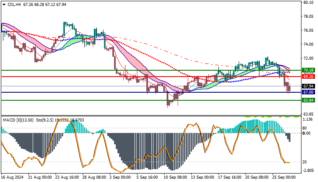Click the 80.10 price axis value
Viewport: 318px width, 182px height.
(309, 3)
